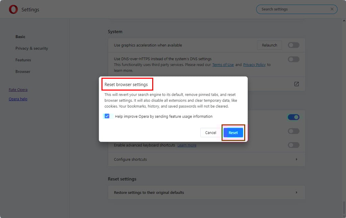Clear the search settings field with X
The height and width of the screenshot is (218, 346).
coord(332,9)
